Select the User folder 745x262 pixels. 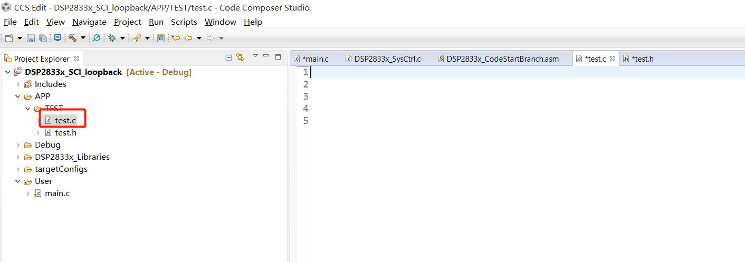(44, 181)
